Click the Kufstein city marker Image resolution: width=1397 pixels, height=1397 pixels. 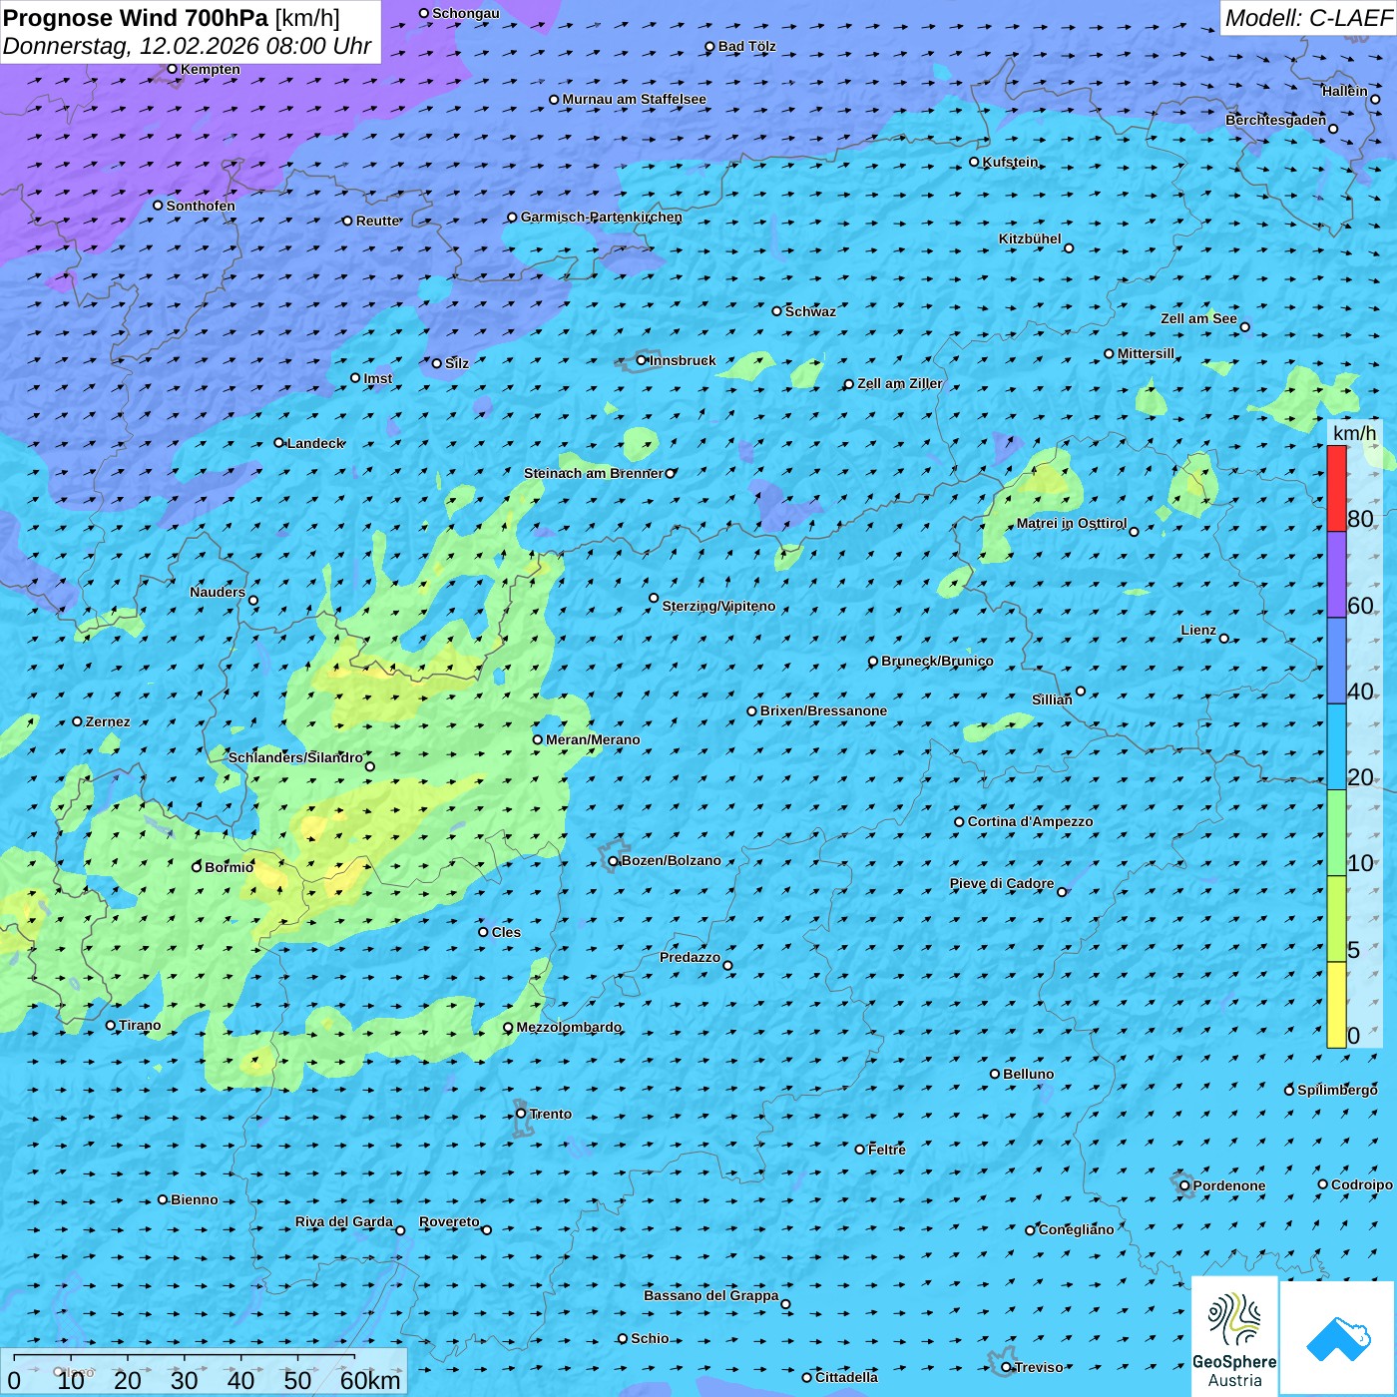click(975, 162)
